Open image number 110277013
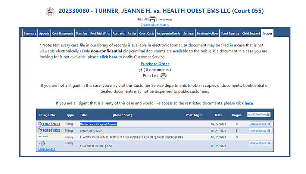This screenshot has height=174, width=306. tap(51, 124)
